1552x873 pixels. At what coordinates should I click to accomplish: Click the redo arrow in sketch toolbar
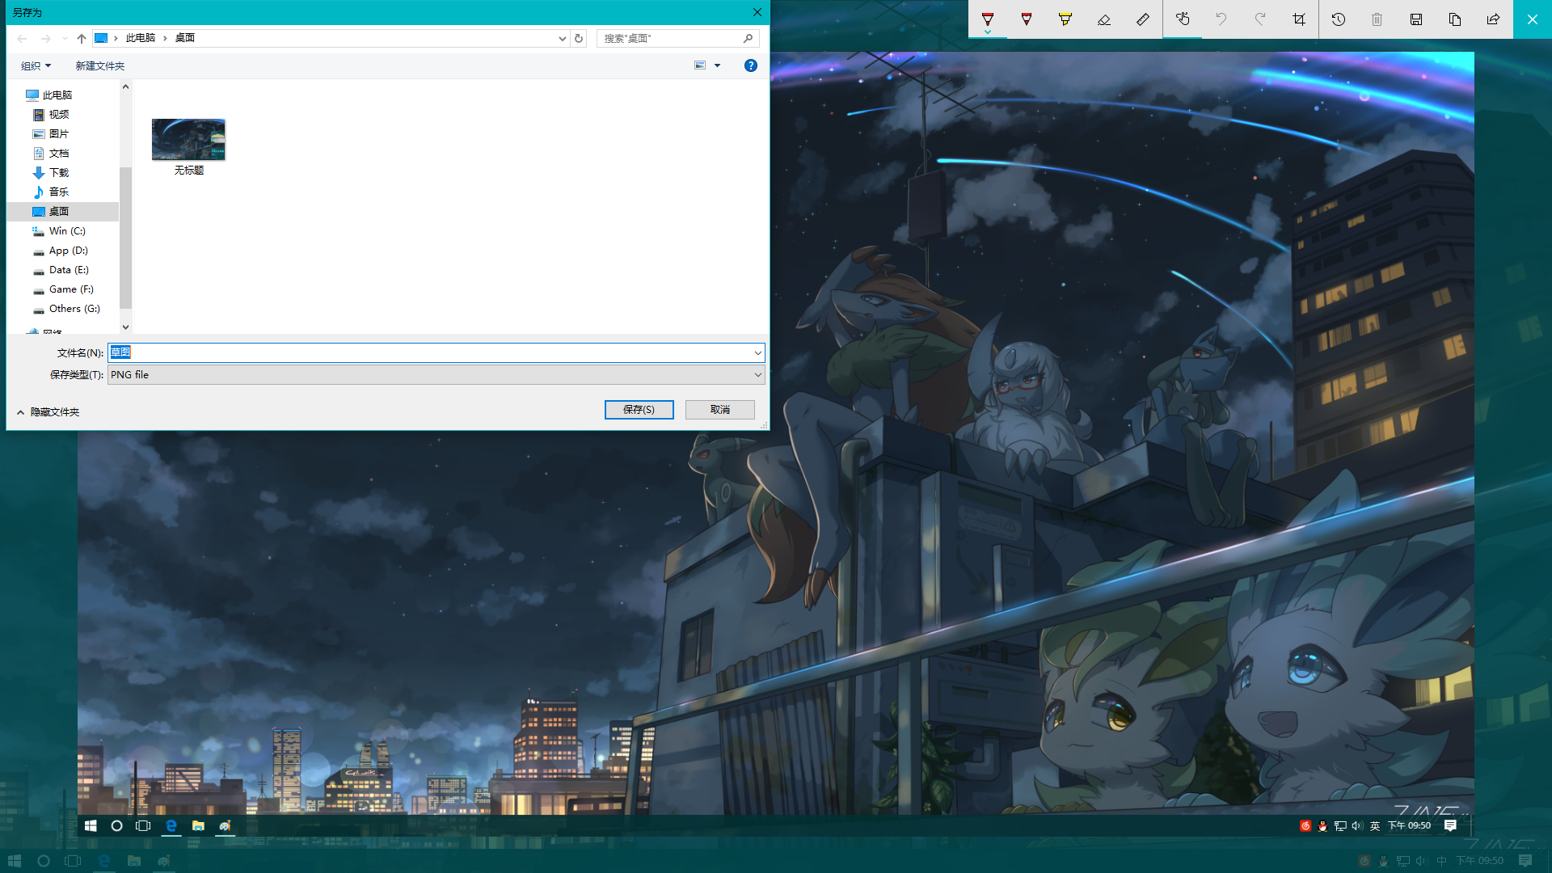1260,19
